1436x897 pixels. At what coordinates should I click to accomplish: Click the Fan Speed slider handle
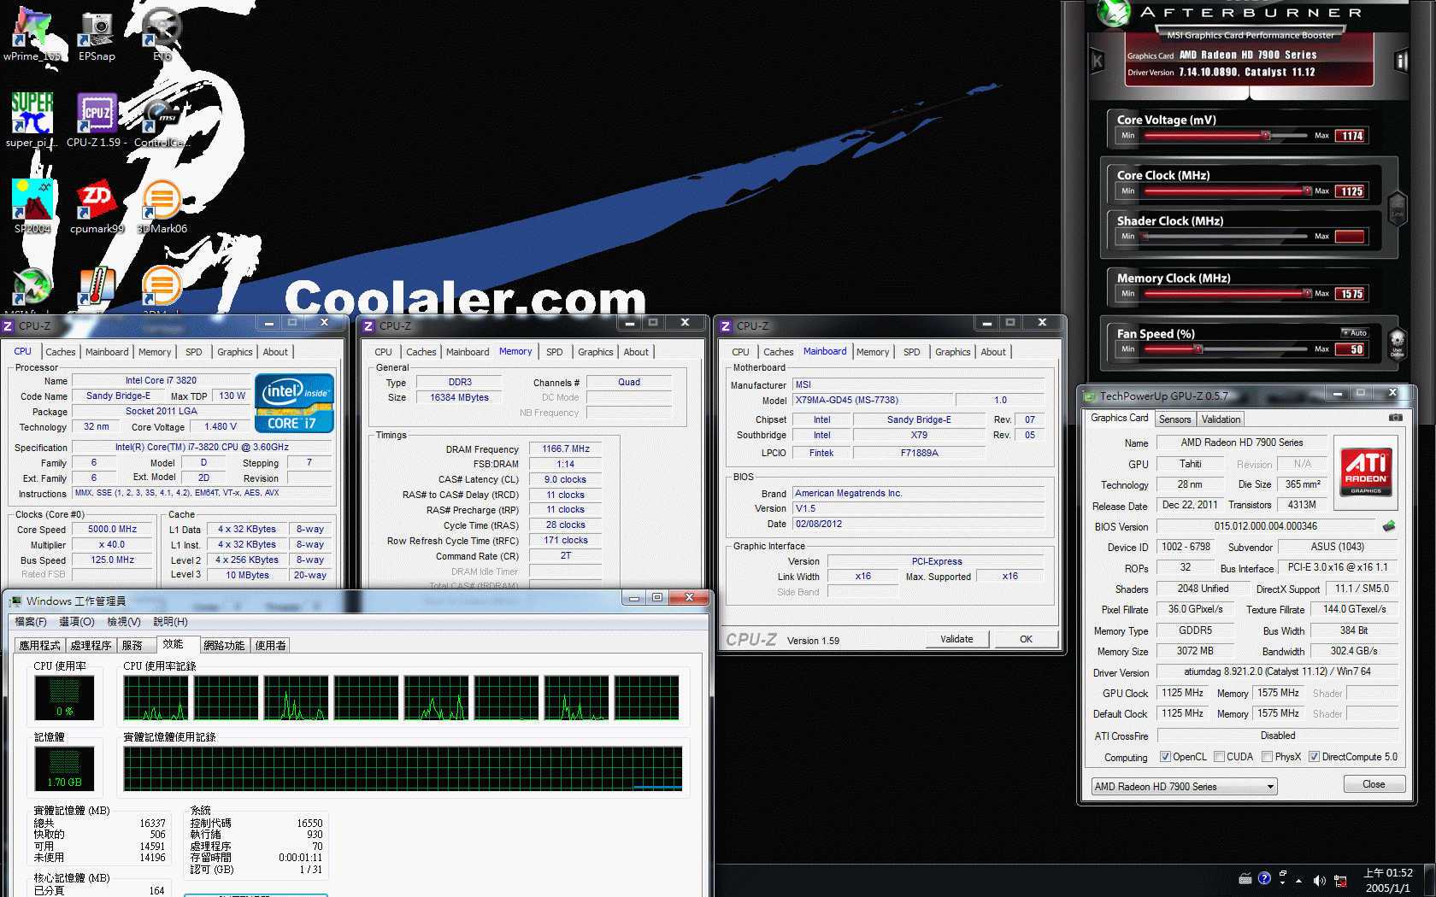pos(1198,349)
